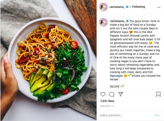Toggle the Following status button
The image size is (164, 121).
click(x=138, y=7)
